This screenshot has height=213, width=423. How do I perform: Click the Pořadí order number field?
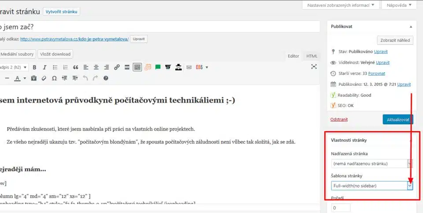point(341,208)
